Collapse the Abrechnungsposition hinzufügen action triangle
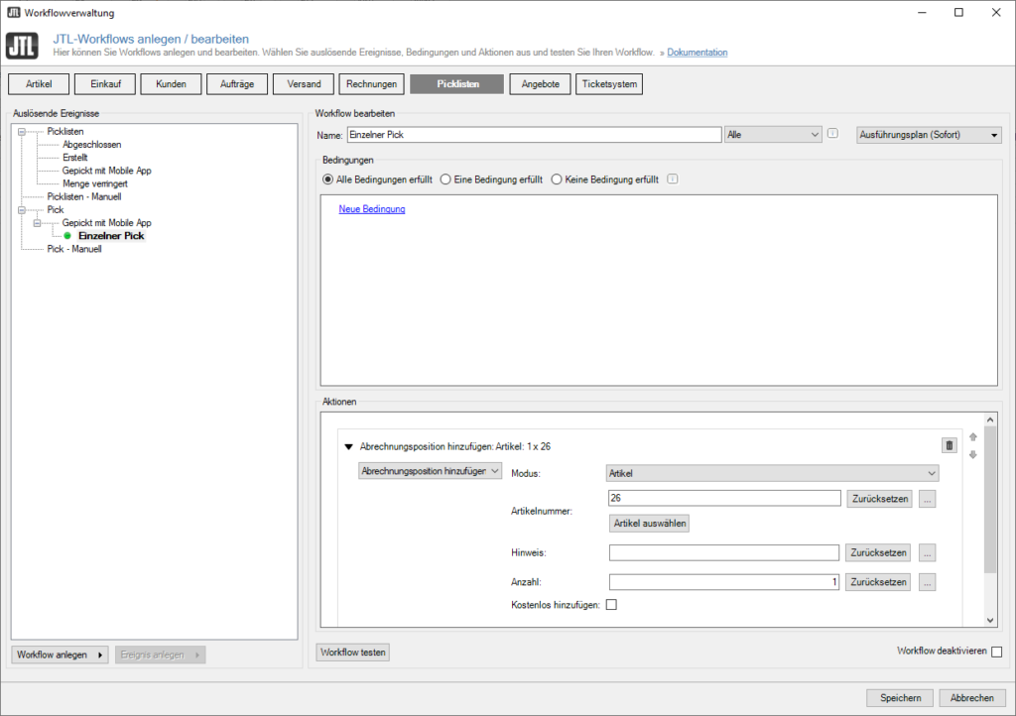 point(348,446)
